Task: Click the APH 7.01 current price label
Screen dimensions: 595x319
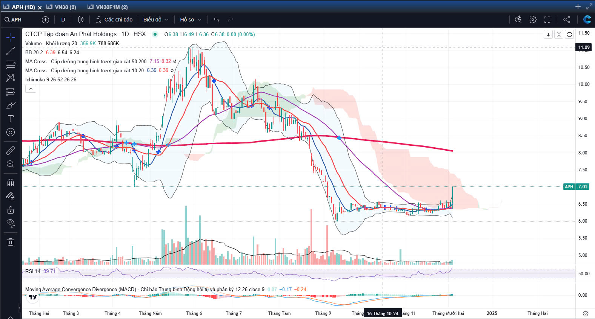Action: [x=576, y=186]
